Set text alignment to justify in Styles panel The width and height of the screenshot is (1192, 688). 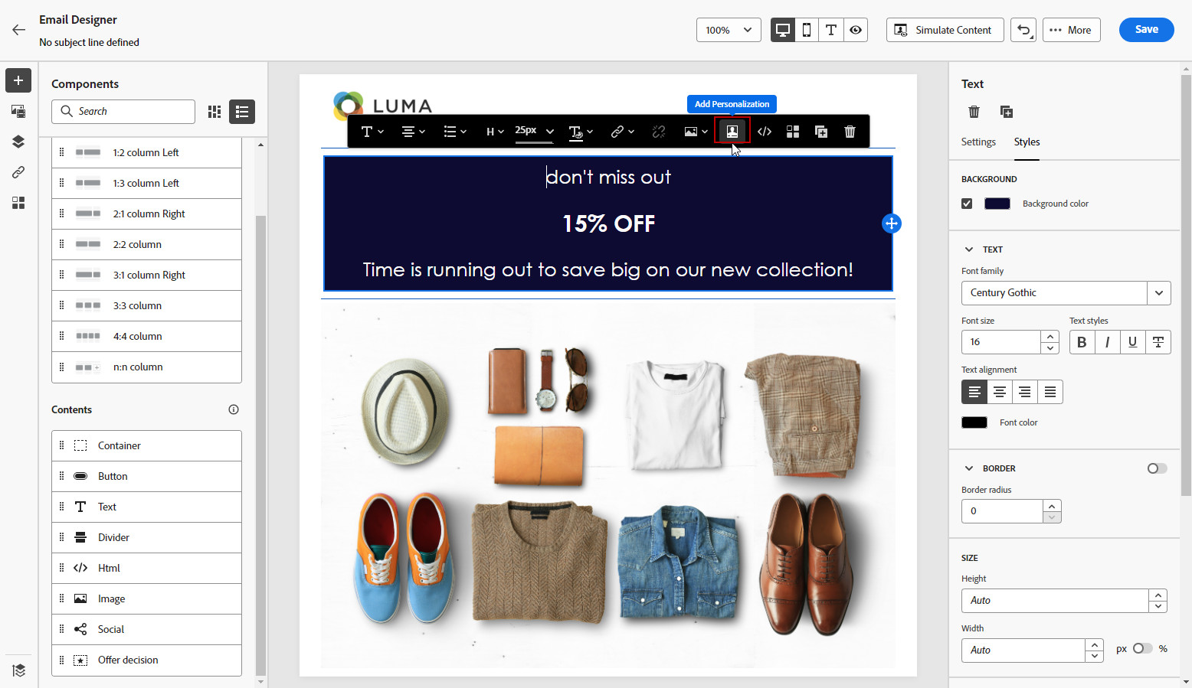(1050, 392)
